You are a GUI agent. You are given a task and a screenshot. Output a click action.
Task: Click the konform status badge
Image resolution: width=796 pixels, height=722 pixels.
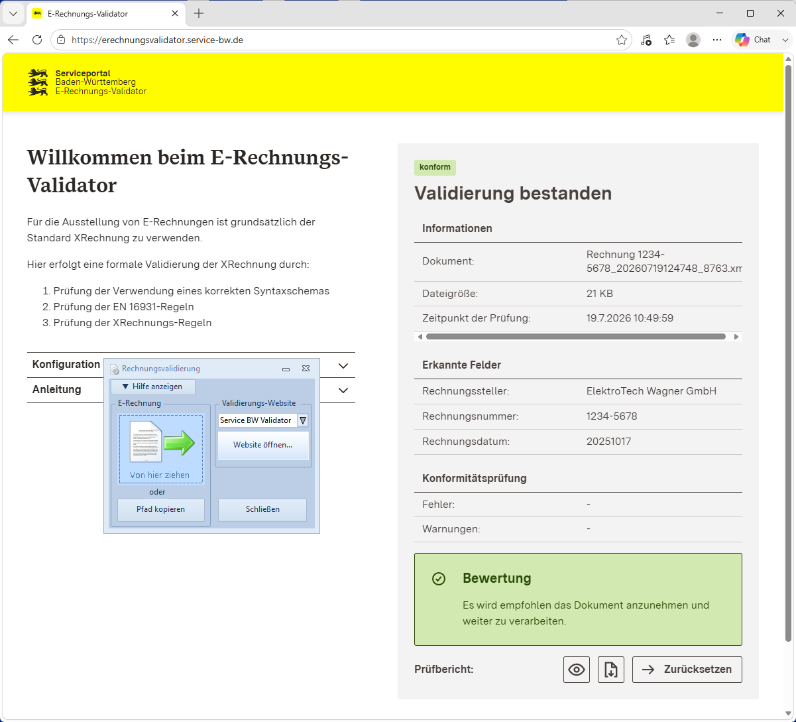tap(435, 167)
